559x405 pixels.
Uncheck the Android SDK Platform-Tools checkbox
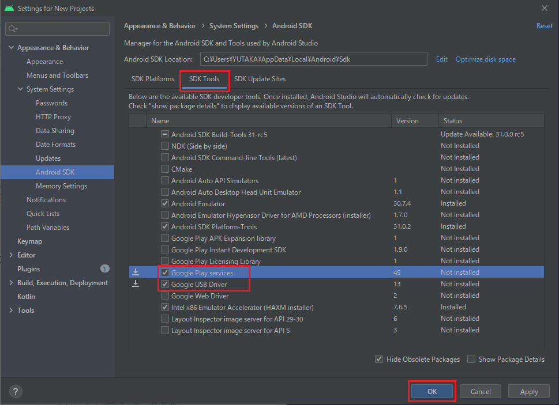point(165,226)
